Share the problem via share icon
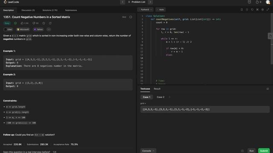 50,23
